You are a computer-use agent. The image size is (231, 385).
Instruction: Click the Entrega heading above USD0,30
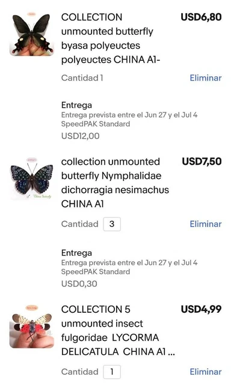(x=76, y=253)
